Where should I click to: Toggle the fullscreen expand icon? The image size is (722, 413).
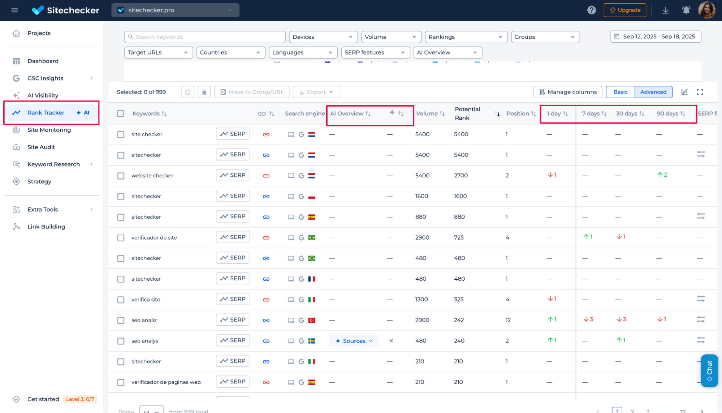pyautogui.click(x=700, y=92)
